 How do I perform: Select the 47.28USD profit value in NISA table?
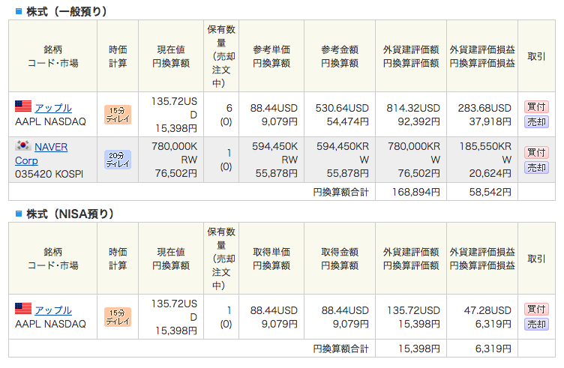[487, 310]
